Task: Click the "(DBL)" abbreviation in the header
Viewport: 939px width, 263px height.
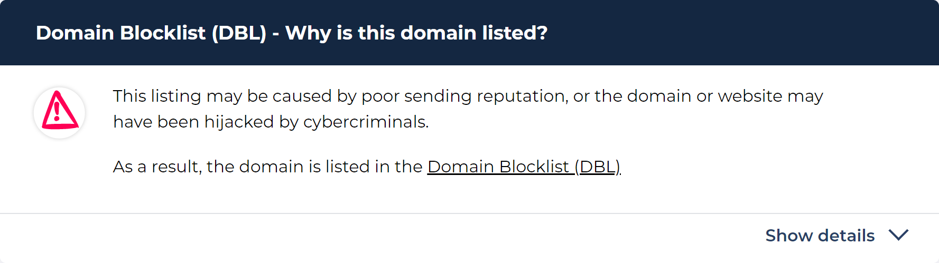Action: click(239, 33)
